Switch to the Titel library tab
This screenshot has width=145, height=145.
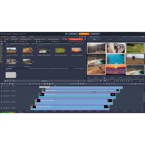[x=32, y=37]
